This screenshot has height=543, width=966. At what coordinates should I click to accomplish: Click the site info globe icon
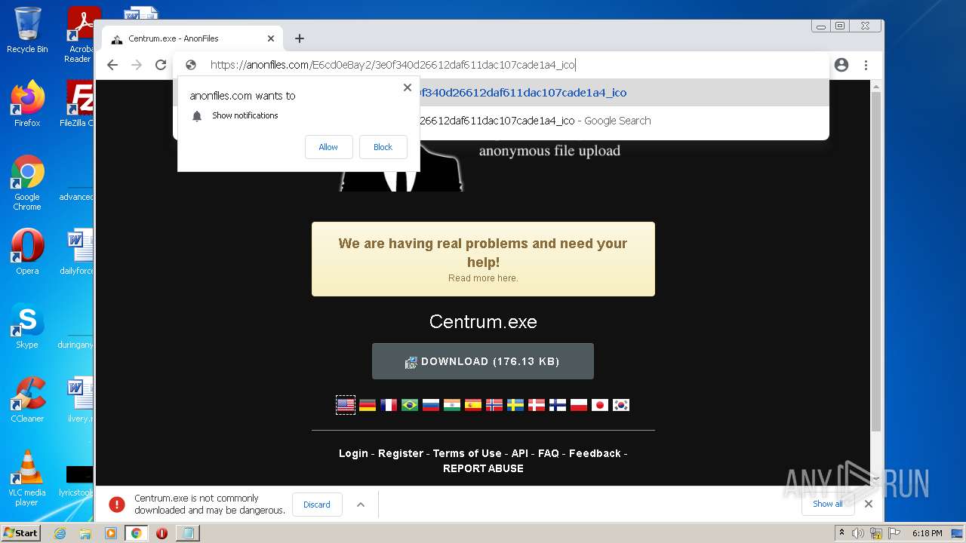(x=191, y=65)
